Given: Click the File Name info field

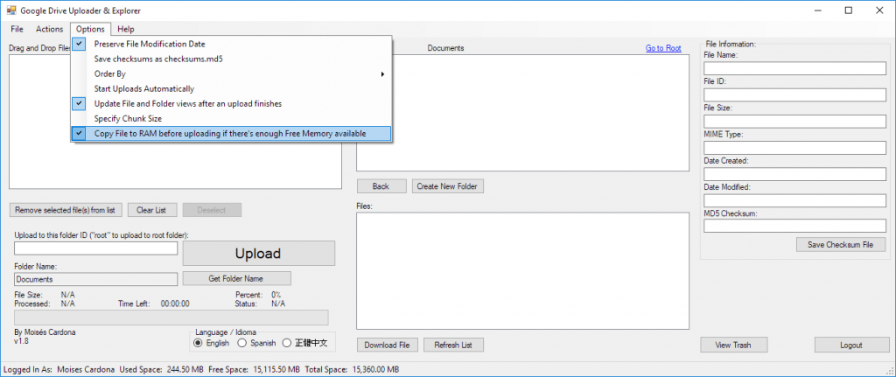Looking at the screenshot, I should pos(794,68).
